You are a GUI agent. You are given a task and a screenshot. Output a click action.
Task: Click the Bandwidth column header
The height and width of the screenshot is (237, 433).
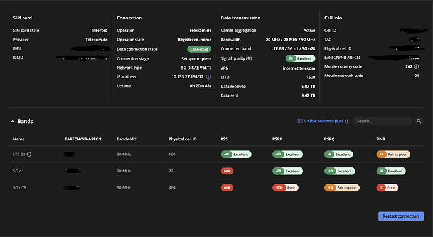127,139
